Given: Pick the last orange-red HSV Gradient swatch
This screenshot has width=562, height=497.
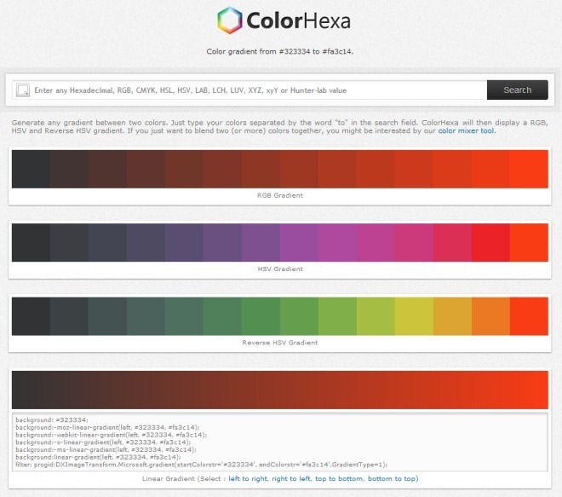Looking at the screenshot, I should point(529,243).
